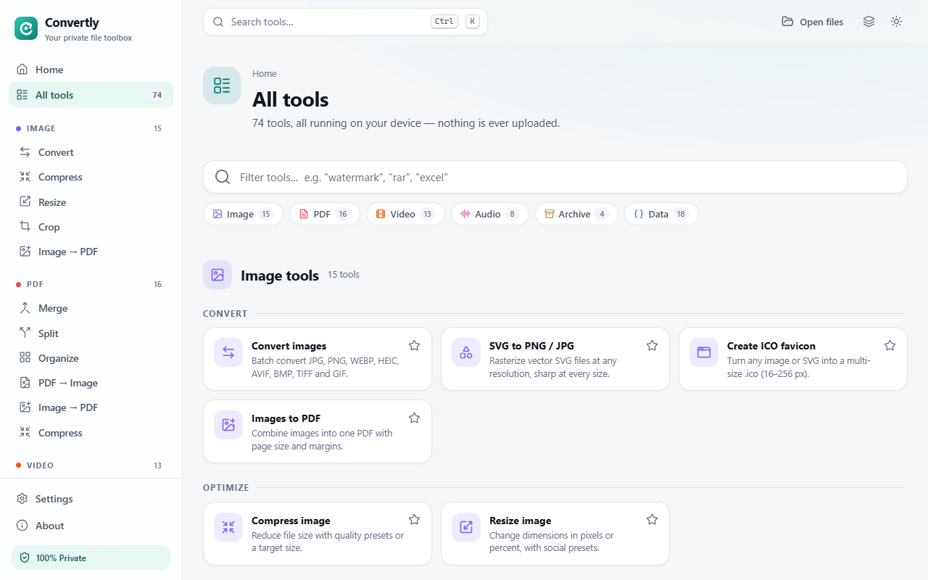Open PDF → Image in sidebar
Screen dimensions: 928x580
[91, 383]
